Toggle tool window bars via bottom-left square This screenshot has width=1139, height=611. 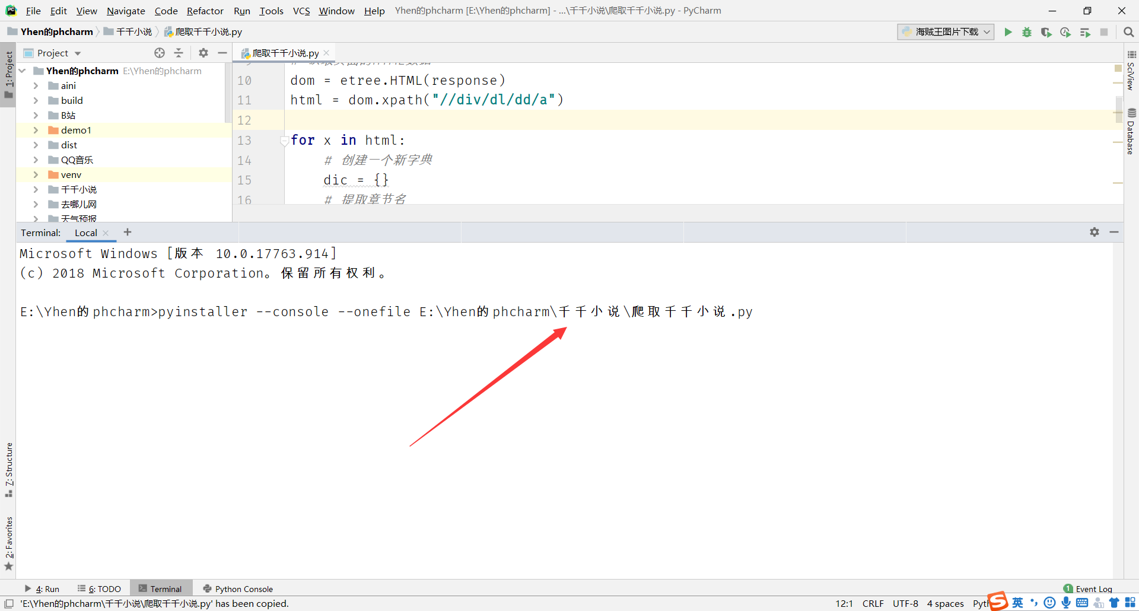tap(9, 603)
